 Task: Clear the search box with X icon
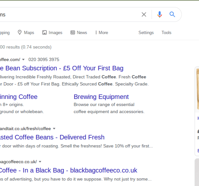click(144, 14)
